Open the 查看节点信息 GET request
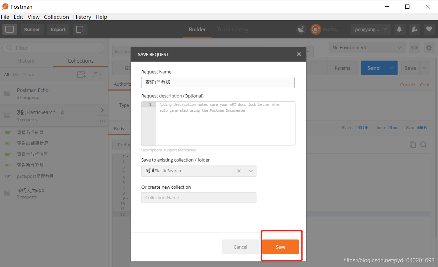This screenshot has width=438, height=267. coord(54,132)
